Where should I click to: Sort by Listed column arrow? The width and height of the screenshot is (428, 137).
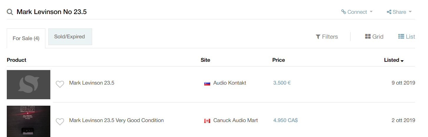point(402,61)
